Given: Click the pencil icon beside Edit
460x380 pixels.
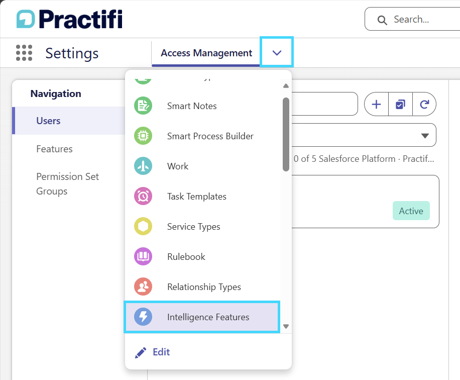Looking at the screenshot, I should 141,352.
